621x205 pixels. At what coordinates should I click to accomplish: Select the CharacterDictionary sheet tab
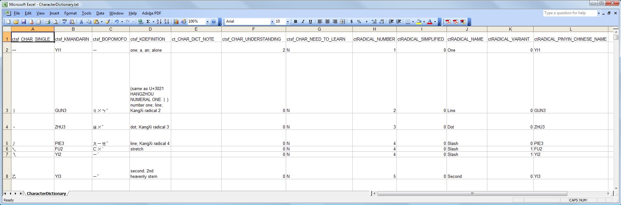coord(46,194)
